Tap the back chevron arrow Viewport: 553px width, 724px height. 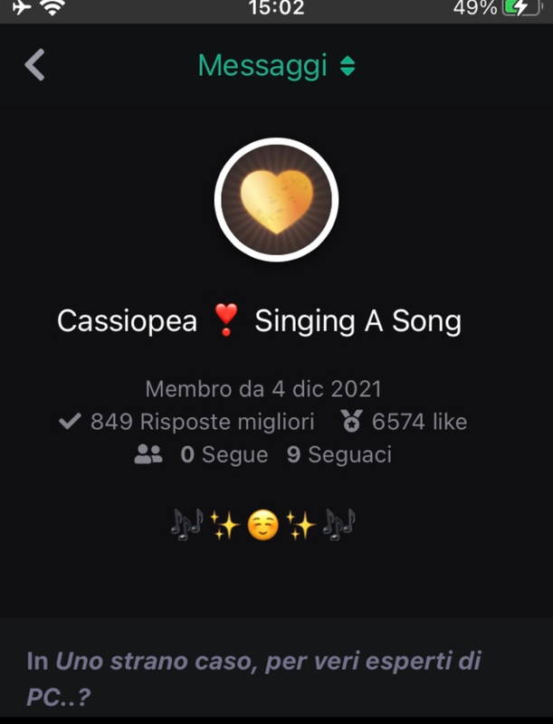click(35, 65)
